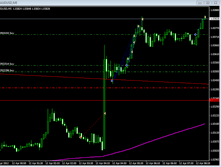Click the red price tag 1.03329
The image size is (221, 167).
click(215, 100)
